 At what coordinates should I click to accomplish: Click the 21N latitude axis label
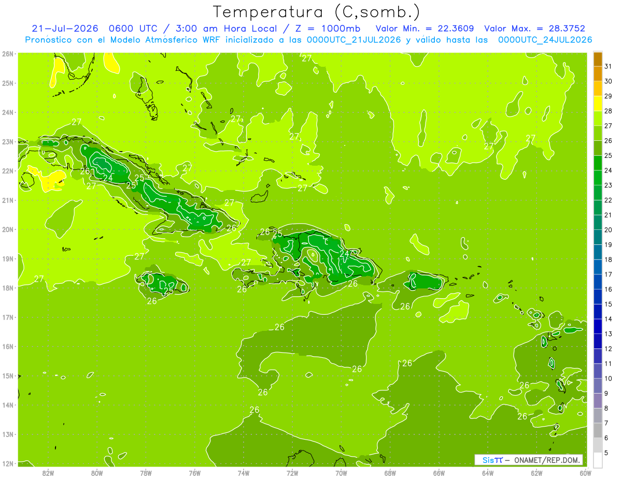click(x=7, y=200)
